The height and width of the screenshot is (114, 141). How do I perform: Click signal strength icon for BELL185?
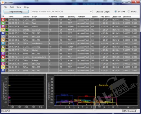pyautogui.click(x=7, y=54)
